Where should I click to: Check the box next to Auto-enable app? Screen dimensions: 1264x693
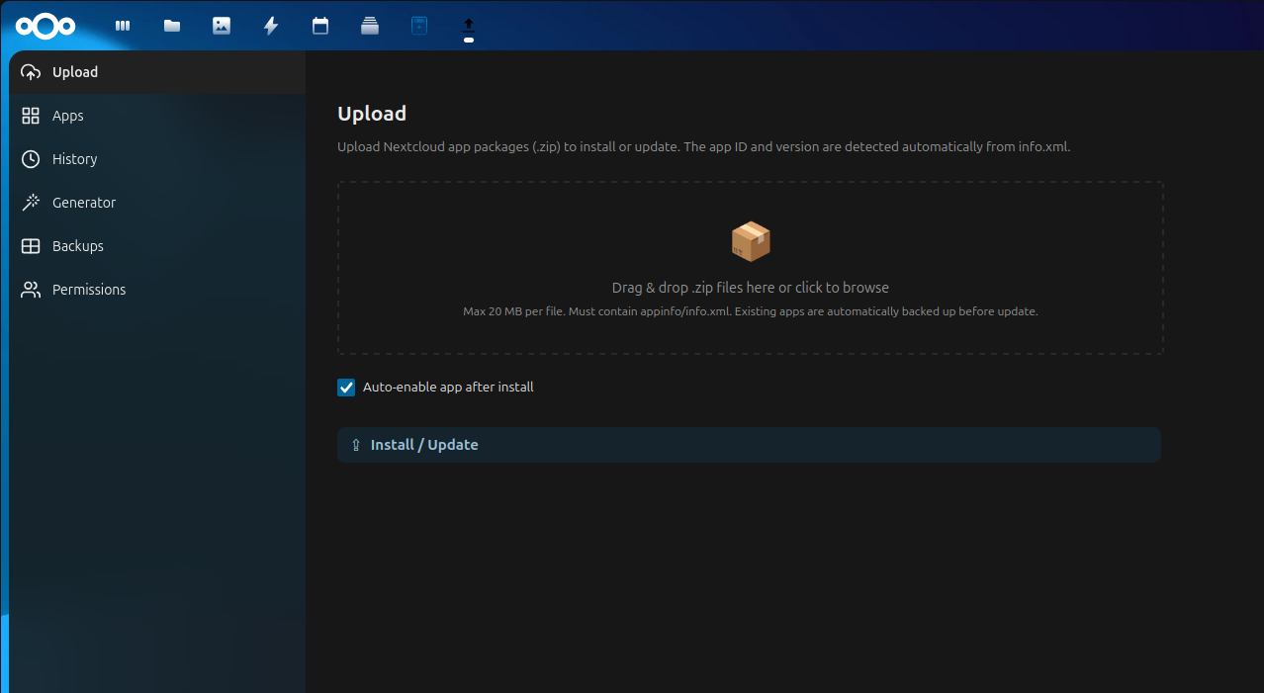pos(345,387)
